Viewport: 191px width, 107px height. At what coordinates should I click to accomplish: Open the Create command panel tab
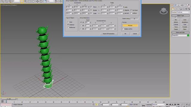(172, 5)
